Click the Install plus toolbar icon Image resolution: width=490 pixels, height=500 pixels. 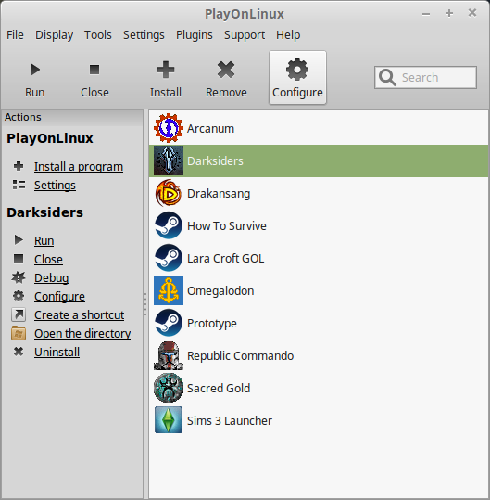pos(166,70)
